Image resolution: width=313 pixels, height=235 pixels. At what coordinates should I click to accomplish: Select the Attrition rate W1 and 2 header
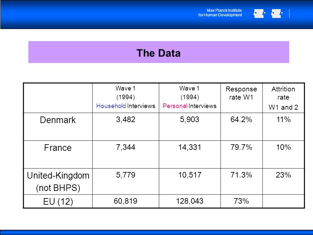283,98
